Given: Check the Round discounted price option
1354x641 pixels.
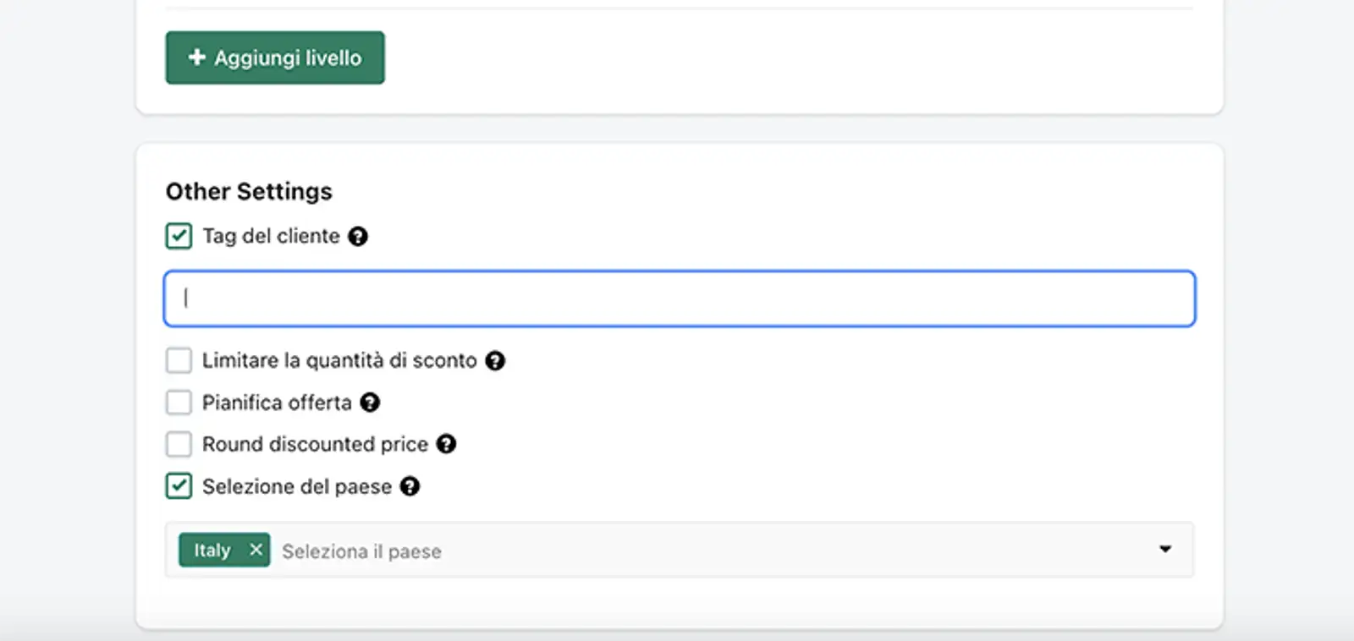Looking at the screenshot, I should pyautogui.click(x=179, y=444).
